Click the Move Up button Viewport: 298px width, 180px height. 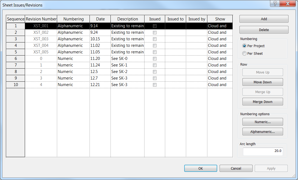pyautogui.click(x=263, y=72)
